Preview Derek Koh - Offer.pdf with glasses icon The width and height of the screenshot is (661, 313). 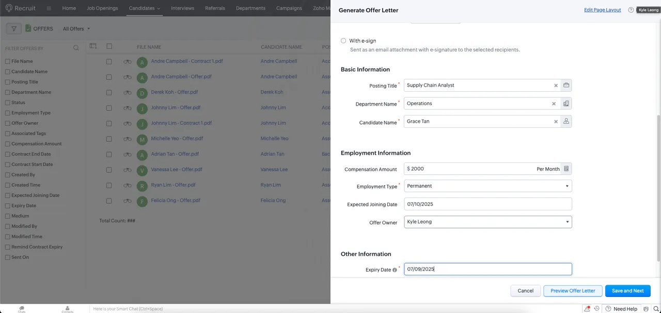127,93
